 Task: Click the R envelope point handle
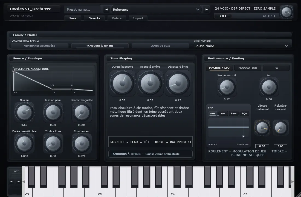coord(72,89)
